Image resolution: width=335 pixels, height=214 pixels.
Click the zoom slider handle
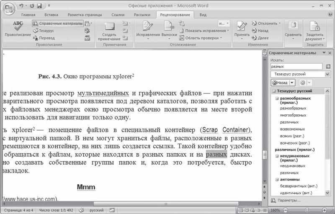pyautogui.click(x=307, y=210)
